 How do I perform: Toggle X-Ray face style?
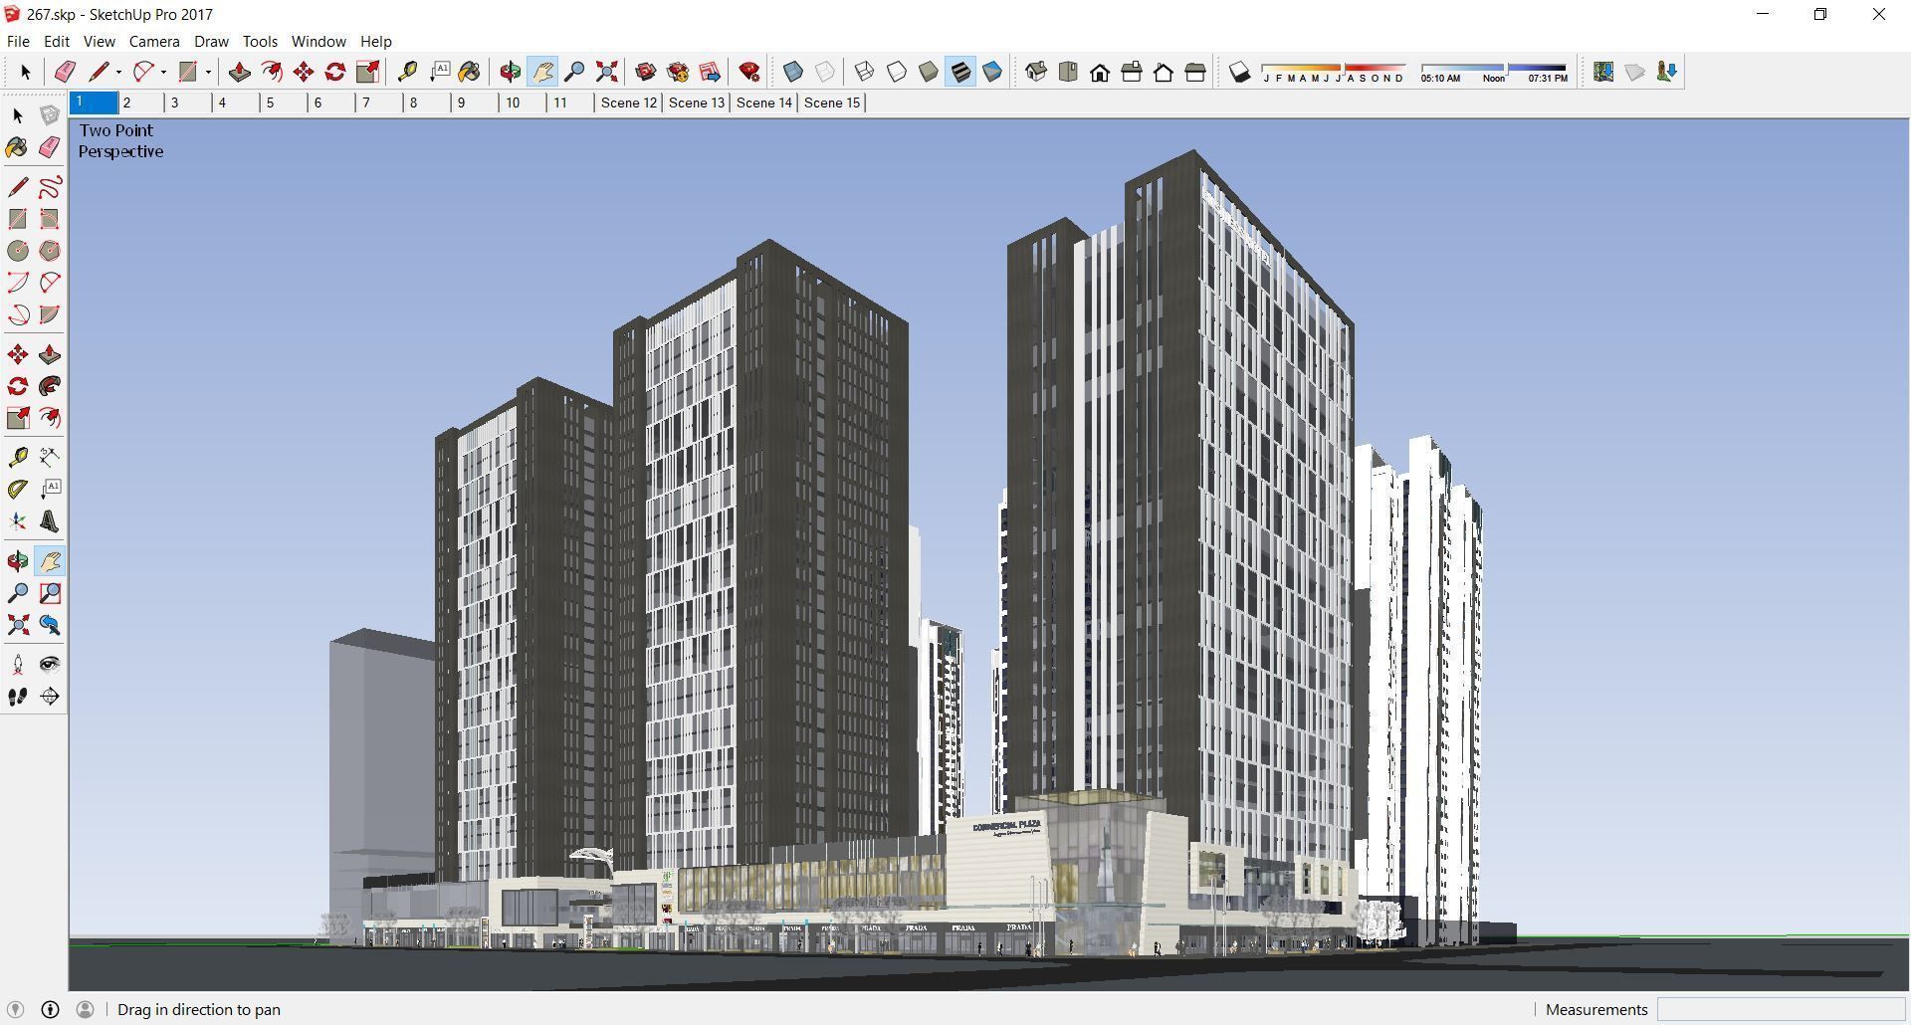pyautogui.click(x=793, y=72)
